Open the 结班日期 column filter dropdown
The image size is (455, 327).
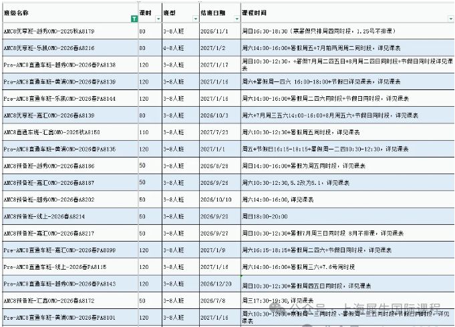pos(237,19)
